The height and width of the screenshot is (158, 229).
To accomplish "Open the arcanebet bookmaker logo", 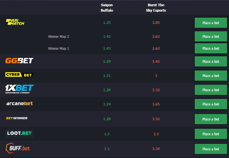I will click(20, 103).
